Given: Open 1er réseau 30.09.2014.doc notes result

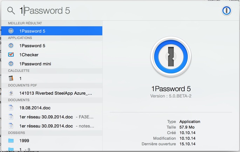Looking at the screenshot, I should click(x=52, y=126).
